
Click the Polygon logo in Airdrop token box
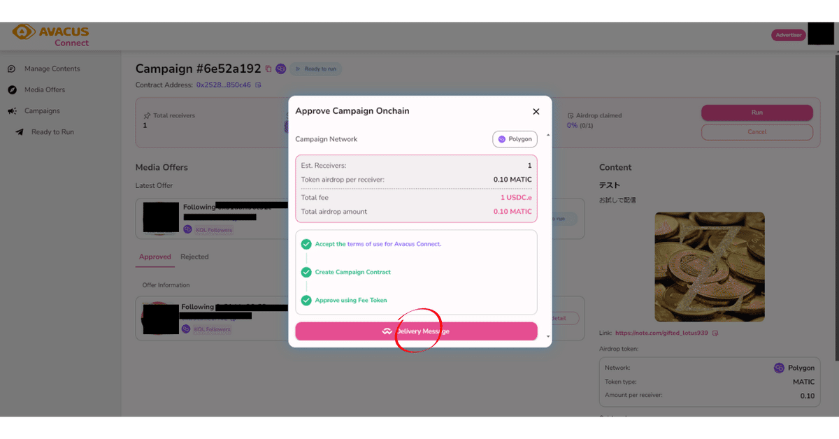779,368
